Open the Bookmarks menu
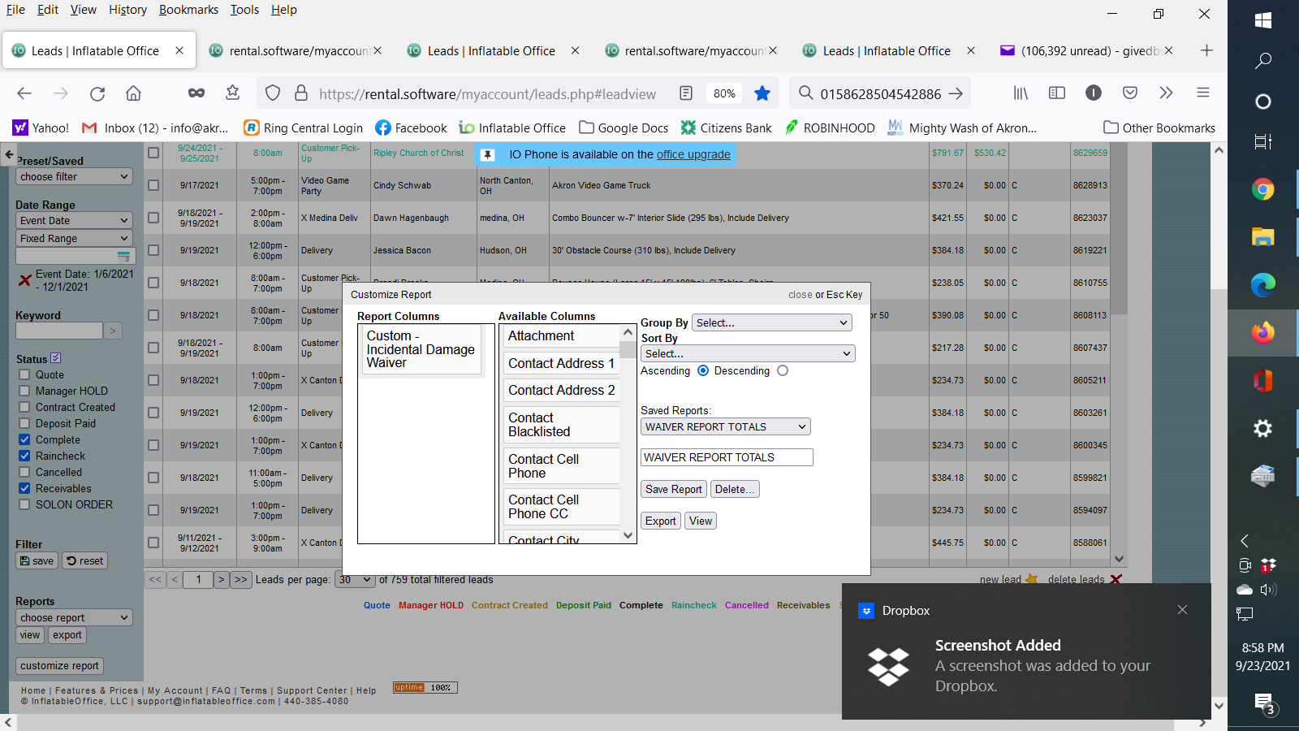Viewport: 1299px width, 731px height. pos(188,10)
